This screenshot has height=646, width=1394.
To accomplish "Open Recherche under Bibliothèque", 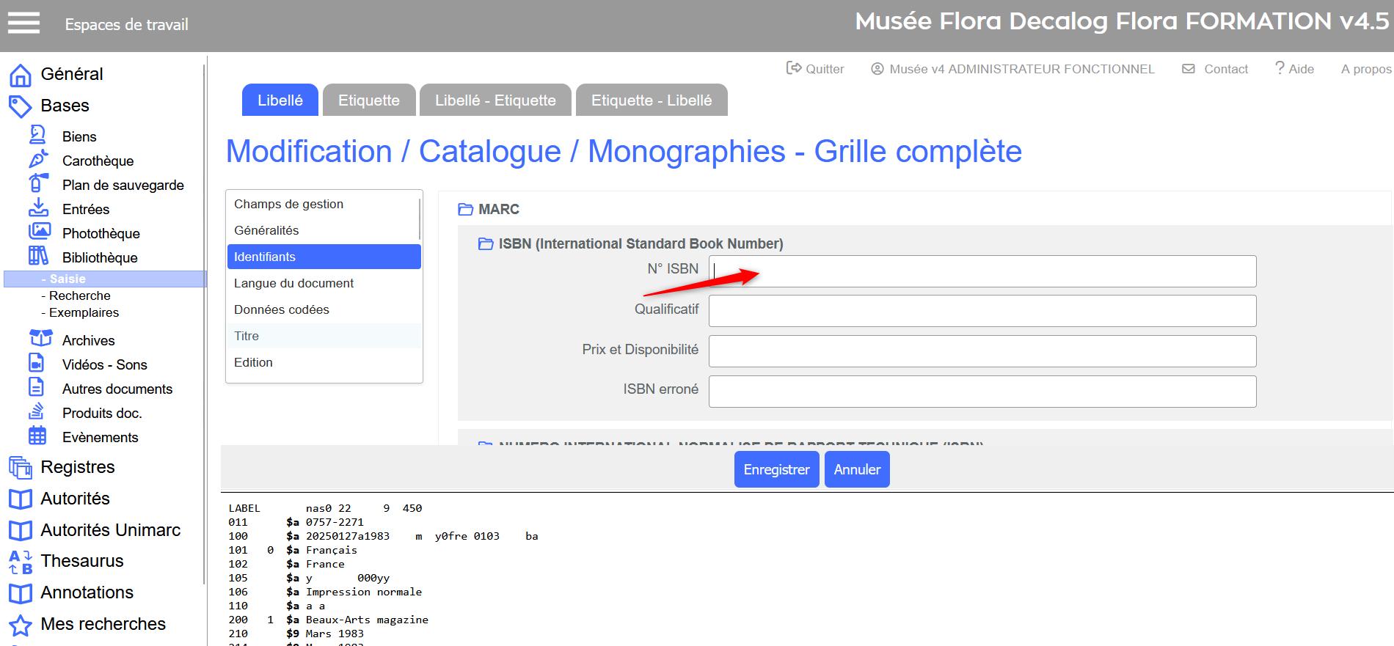I will pos(79,296).
